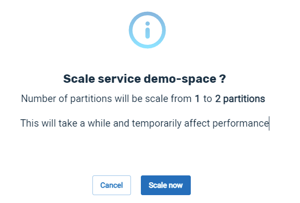
Task: Click the word This starting second line
Action: tap(30, 123)
